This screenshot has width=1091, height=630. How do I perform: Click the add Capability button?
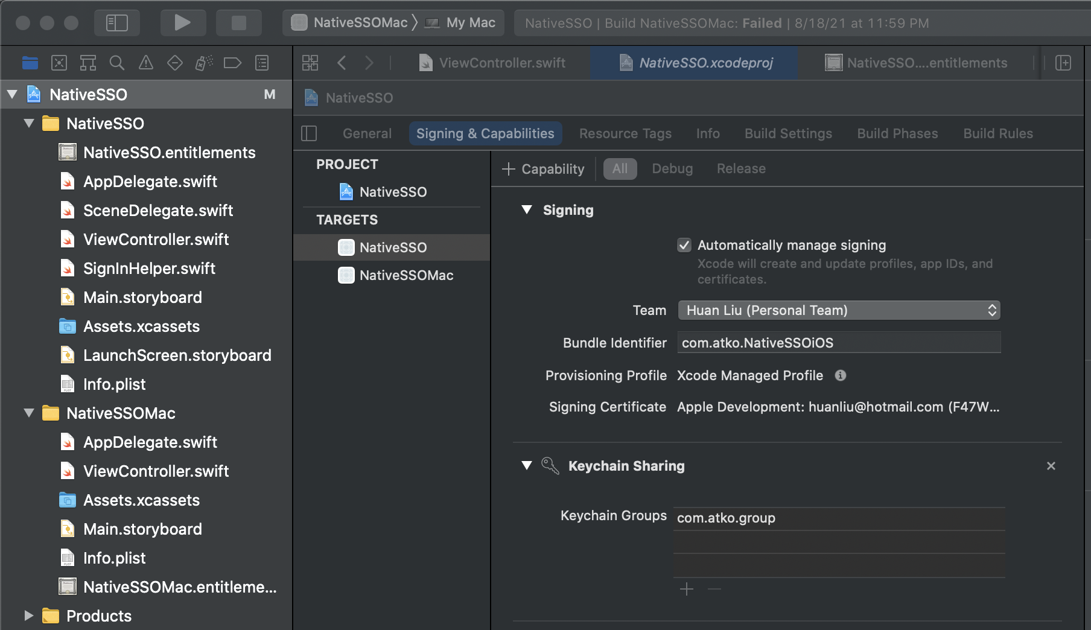(543, 169)
